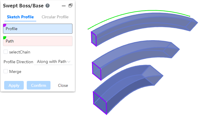Close the Swept Boss/Base dialog
The width and height of the screenshot is (199, 122).
pyautogui.click(x=63, y=85)
